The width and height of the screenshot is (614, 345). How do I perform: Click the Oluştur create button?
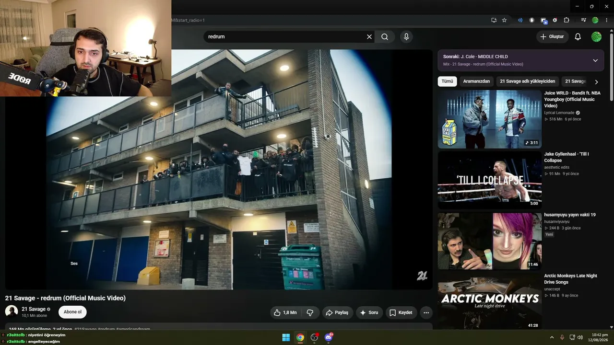pyautogui.click(x=552, y=37)
